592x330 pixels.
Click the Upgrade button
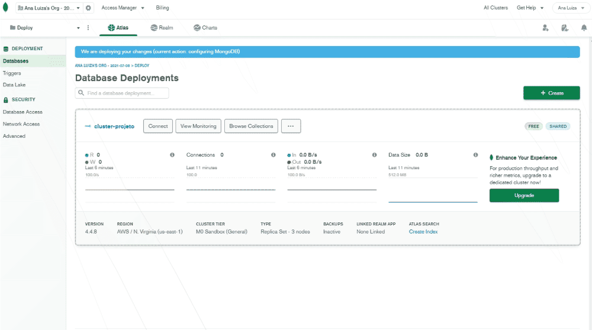524,195
